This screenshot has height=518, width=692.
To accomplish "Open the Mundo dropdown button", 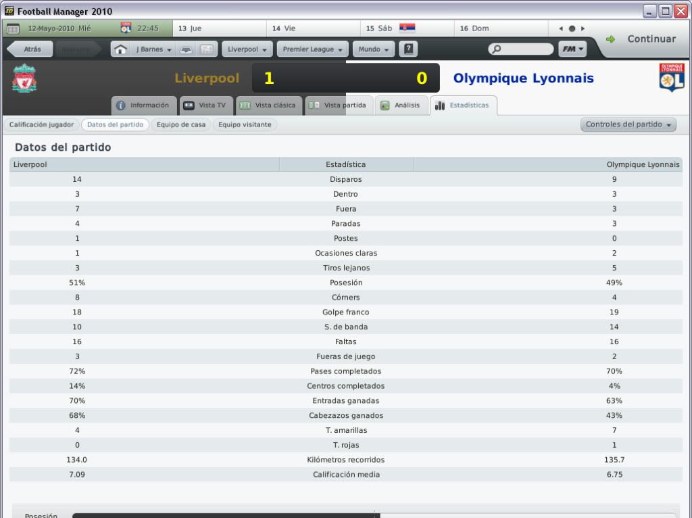I will tap(373, 49).
